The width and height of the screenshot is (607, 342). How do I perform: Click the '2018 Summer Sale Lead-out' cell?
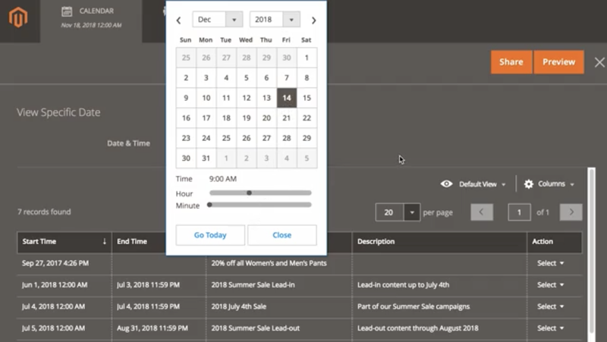coord(255,328)
